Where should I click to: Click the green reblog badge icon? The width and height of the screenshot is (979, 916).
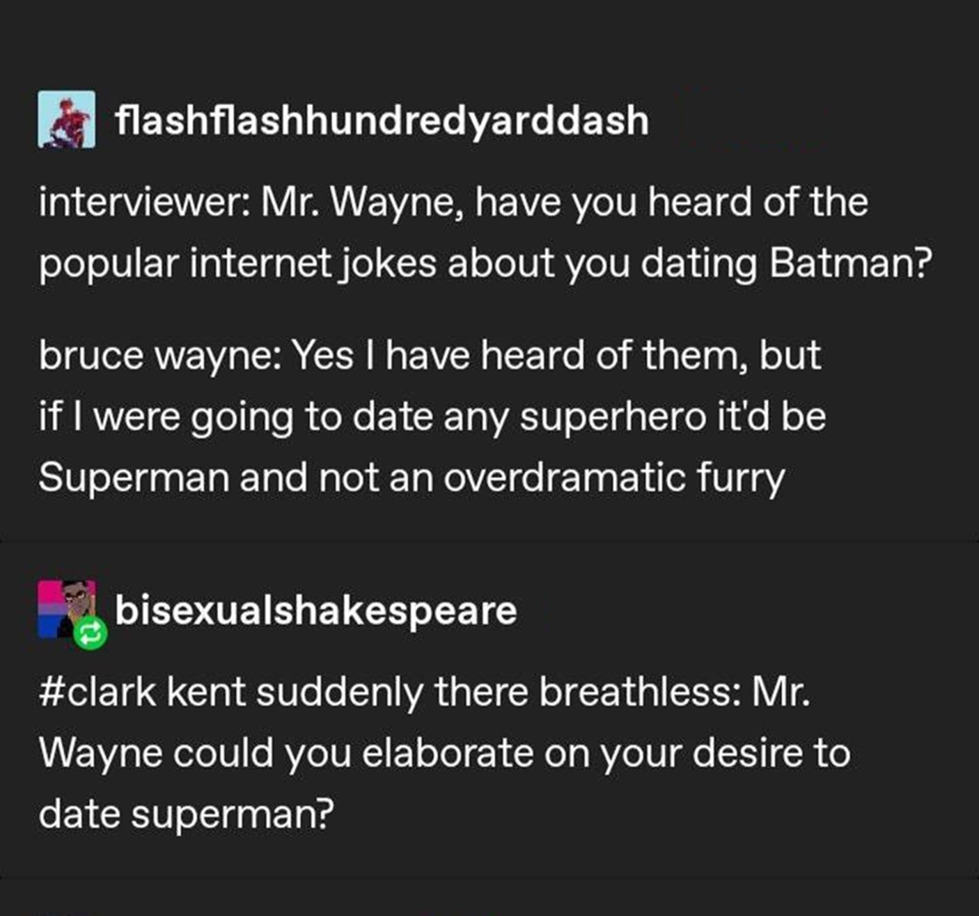coord(91,633)
